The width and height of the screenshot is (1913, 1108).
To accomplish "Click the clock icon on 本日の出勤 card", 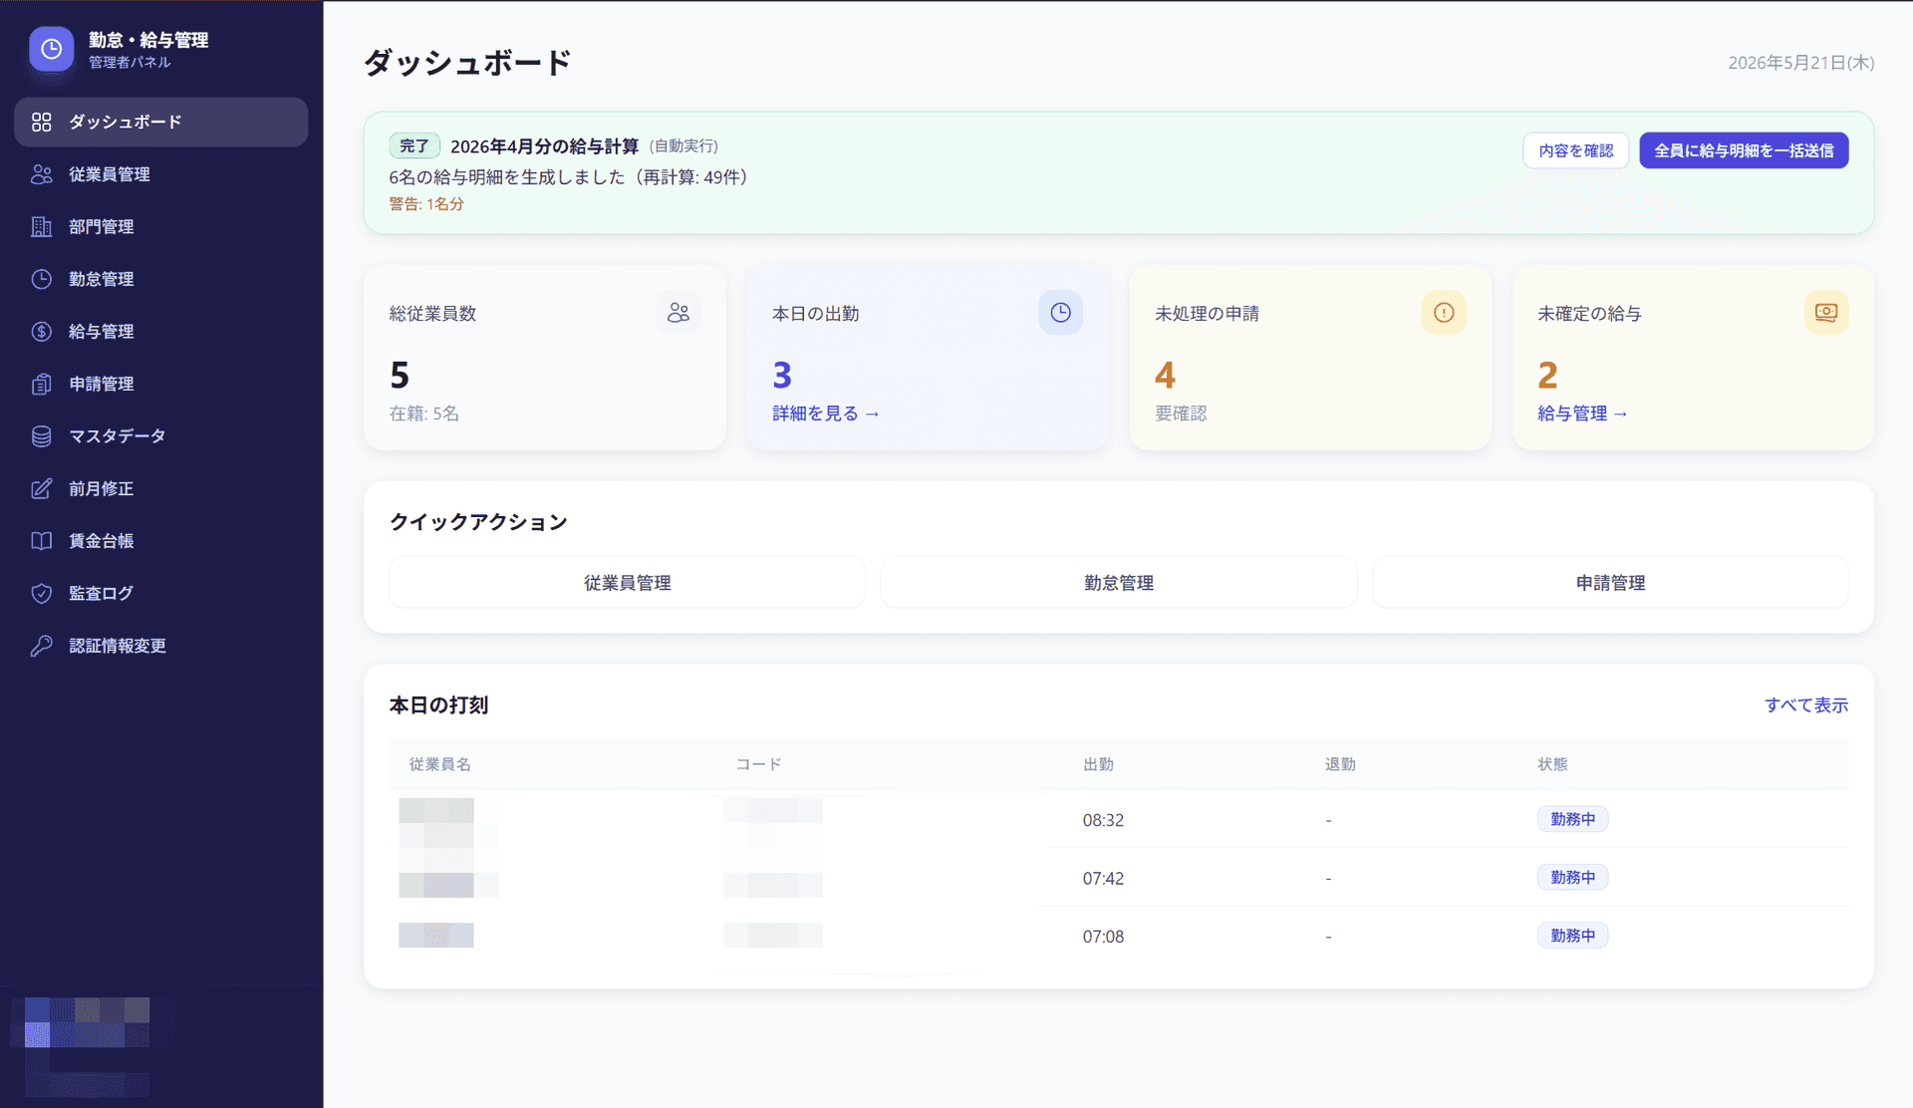I will pyautogui.click(x=1061, y=313).
